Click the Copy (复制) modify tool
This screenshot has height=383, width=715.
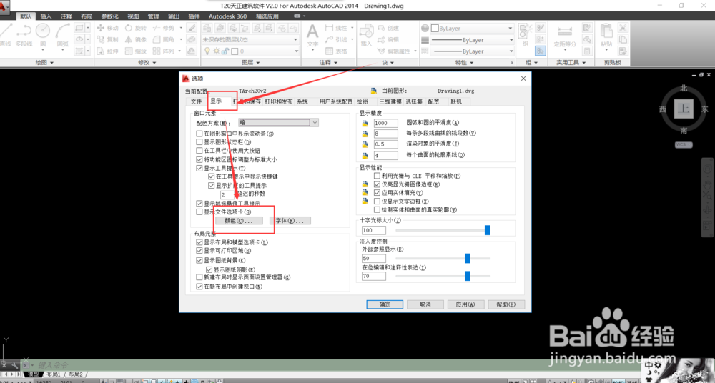(x=108, y=40)
